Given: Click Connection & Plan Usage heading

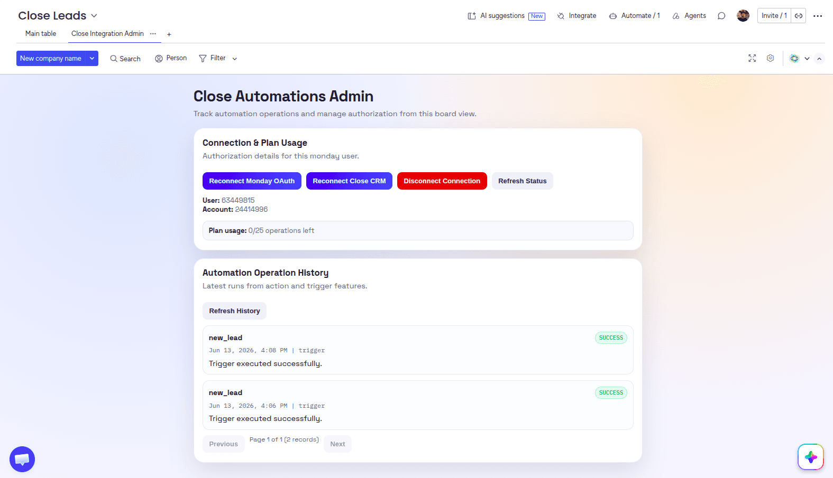Looking at the screenshot, I should point(255,143).
